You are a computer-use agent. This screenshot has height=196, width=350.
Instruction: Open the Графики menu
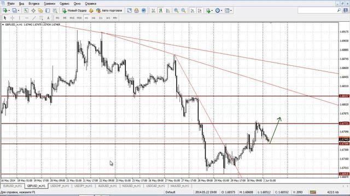pos(50,4)
